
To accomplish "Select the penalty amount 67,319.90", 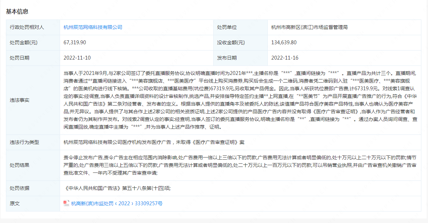I will pos(75,43).
